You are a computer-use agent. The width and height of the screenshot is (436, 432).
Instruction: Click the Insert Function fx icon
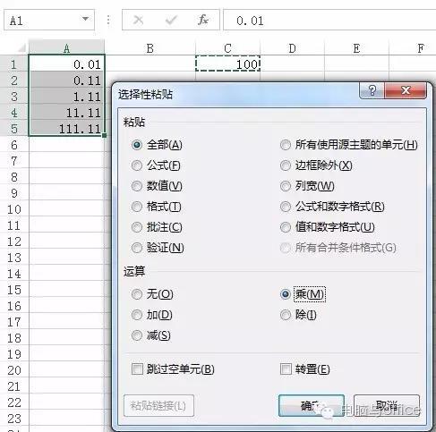[203, 20]
